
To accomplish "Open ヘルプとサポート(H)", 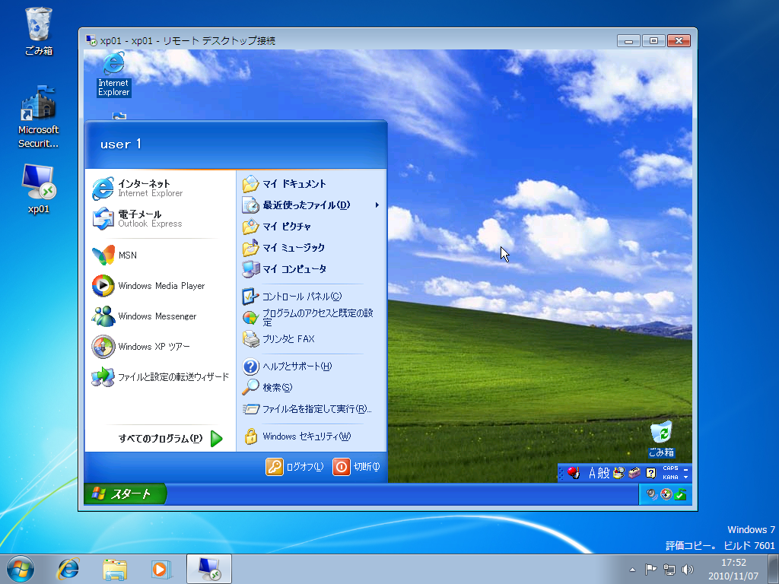I will coord(311,367).
